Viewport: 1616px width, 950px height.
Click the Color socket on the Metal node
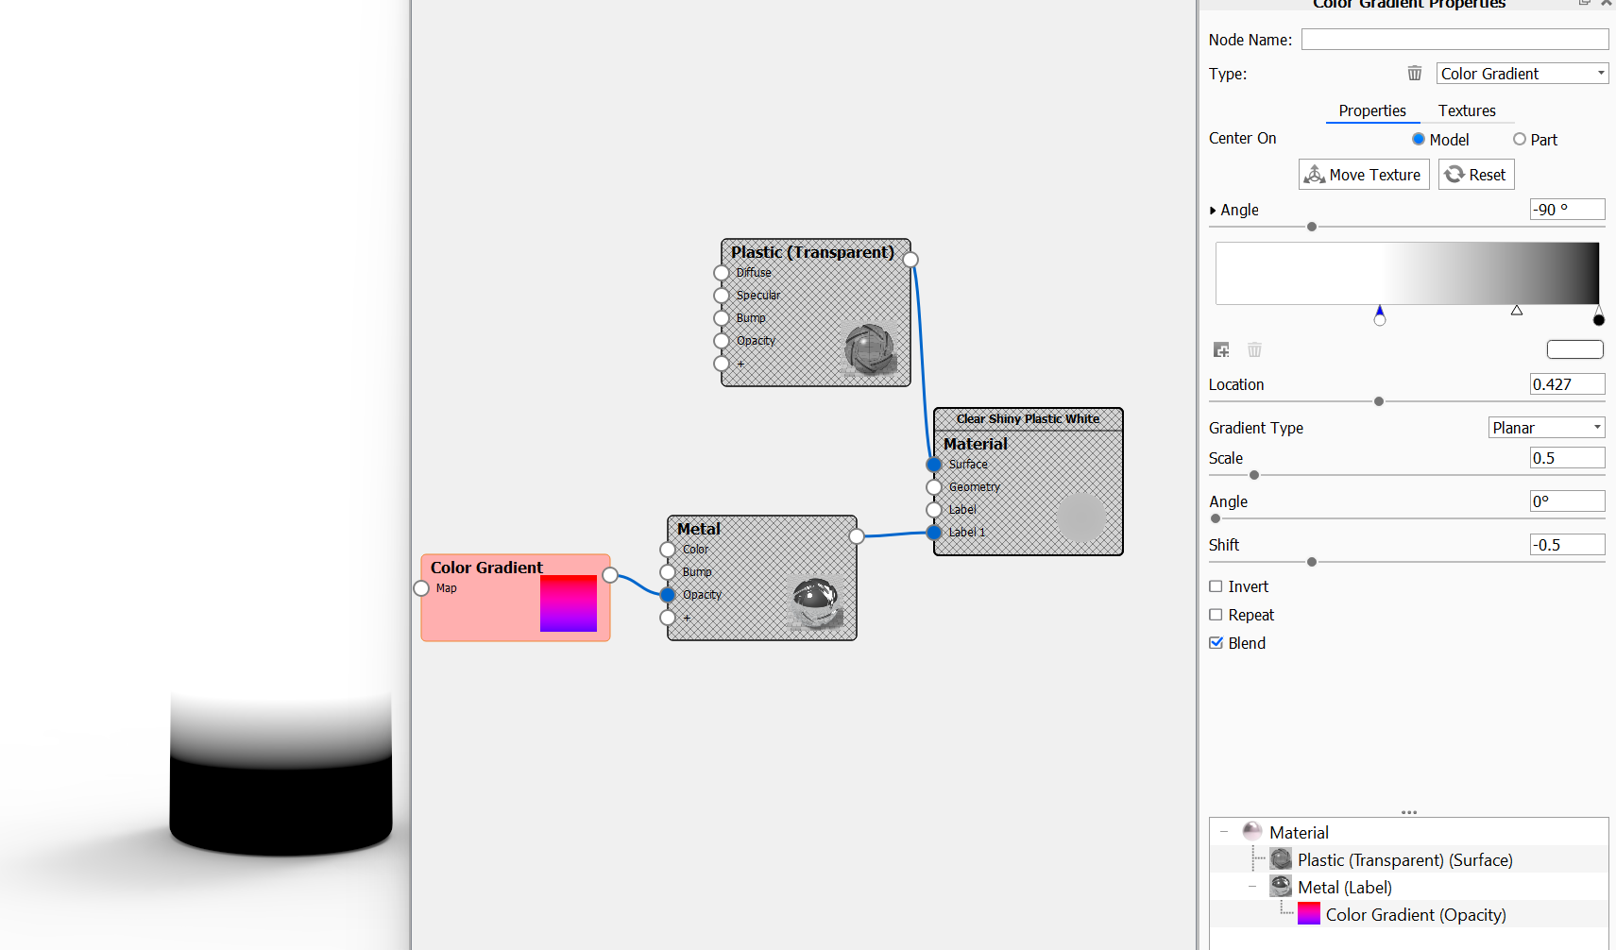[x=668, y=550]
